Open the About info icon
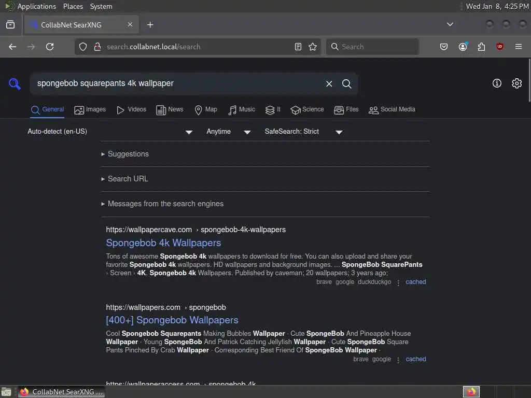 tap(497, 83)
